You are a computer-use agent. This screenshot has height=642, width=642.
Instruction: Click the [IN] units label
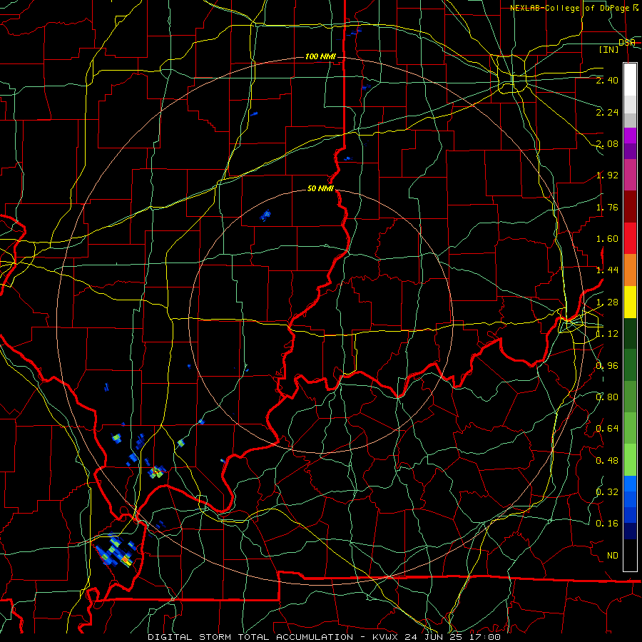(x=608, y=49)
